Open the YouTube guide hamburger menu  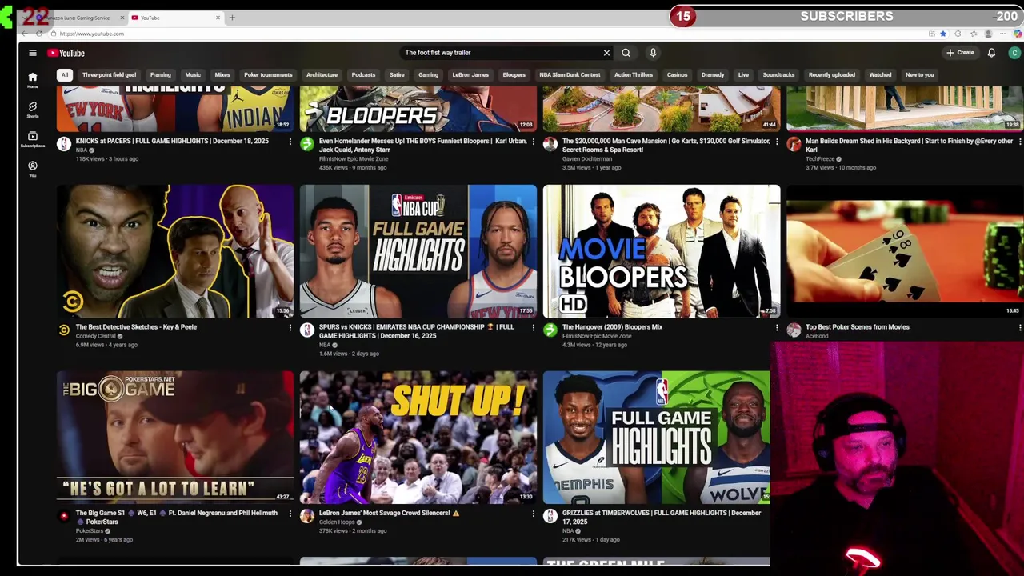coord(33,53)
